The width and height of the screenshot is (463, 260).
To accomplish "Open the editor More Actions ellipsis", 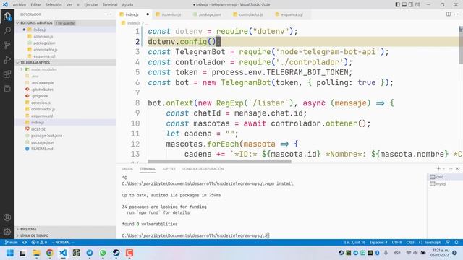I will tap(456, 14).
